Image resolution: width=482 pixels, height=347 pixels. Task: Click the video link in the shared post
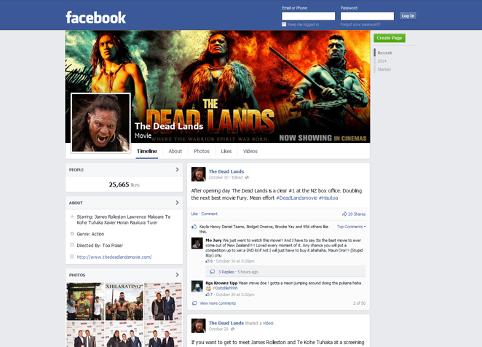[x=268, y=323]
